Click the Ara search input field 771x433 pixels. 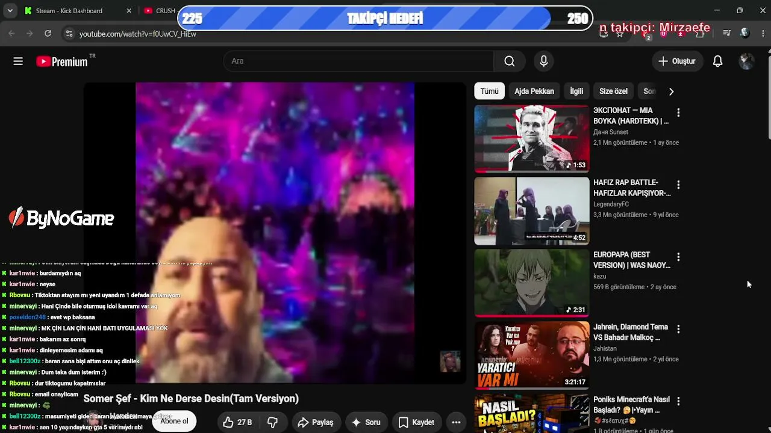pos(358,61)
